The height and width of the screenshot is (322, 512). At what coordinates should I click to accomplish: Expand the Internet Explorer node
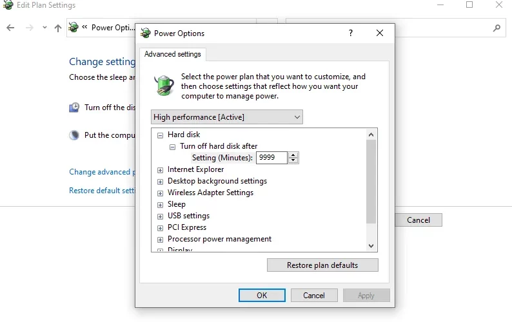coord(160,170)
